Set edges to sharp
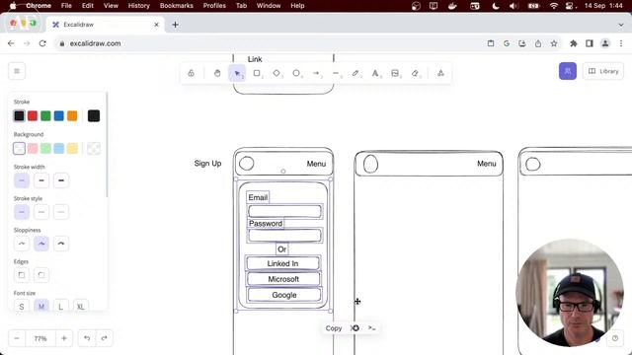Image resolution: width=632 pixels, height=355 pixels. tap(22, 275)
